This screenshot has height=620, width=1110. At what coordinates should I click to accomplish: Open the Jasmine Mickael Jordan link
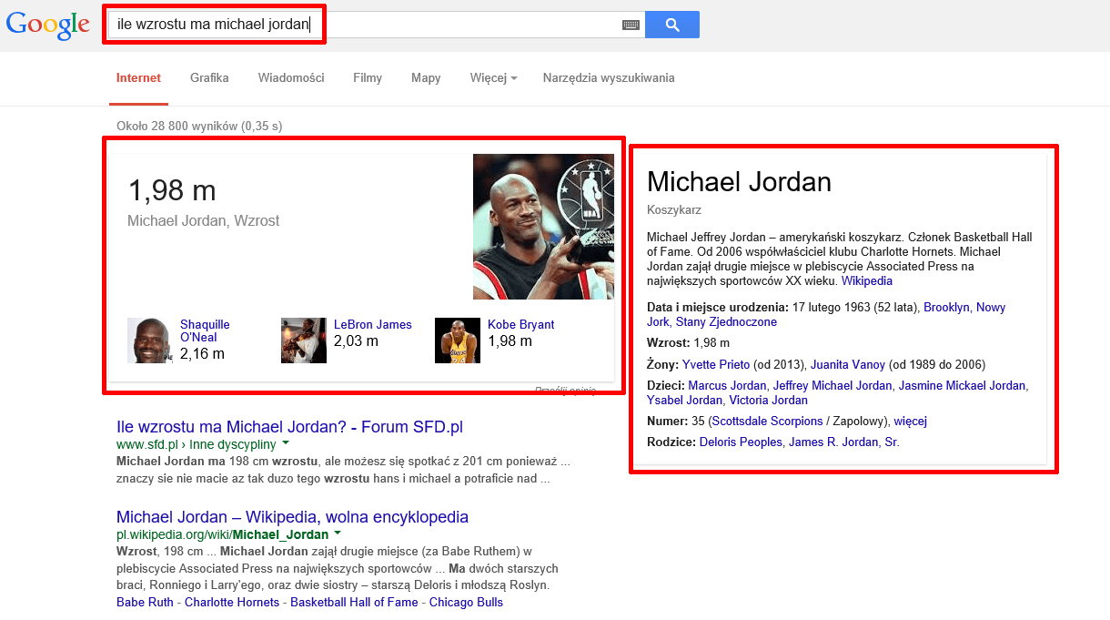coord(962,386)
